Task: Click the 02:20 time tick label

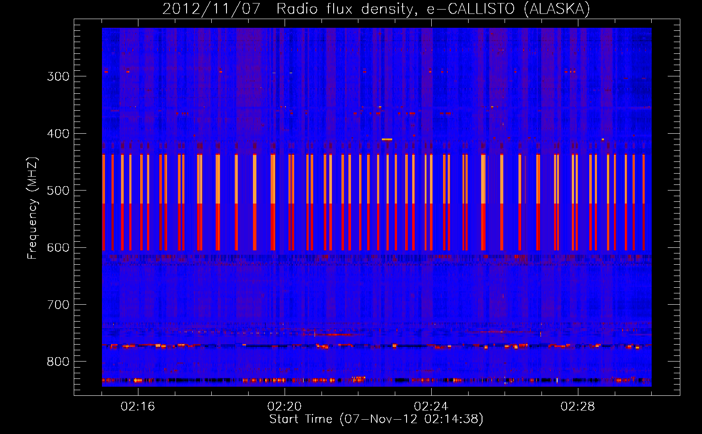Action: tap(285, 407)
